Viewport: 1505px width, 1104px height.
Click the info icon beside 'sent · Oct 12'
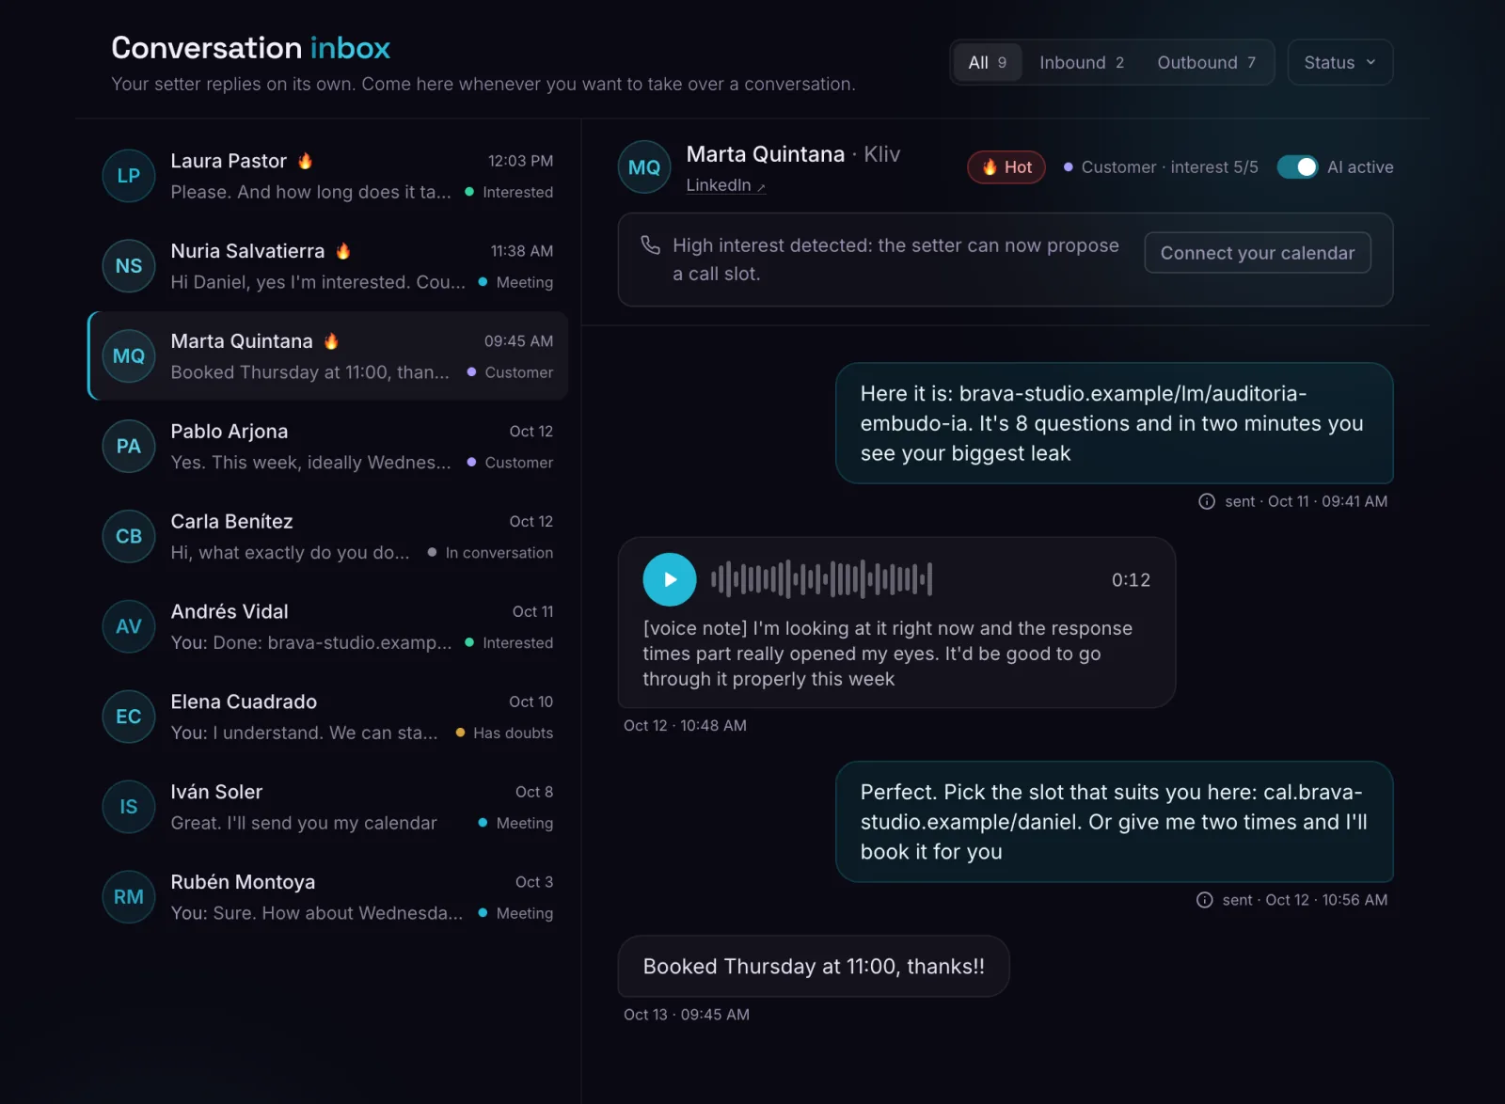[x=1204, y=900]
